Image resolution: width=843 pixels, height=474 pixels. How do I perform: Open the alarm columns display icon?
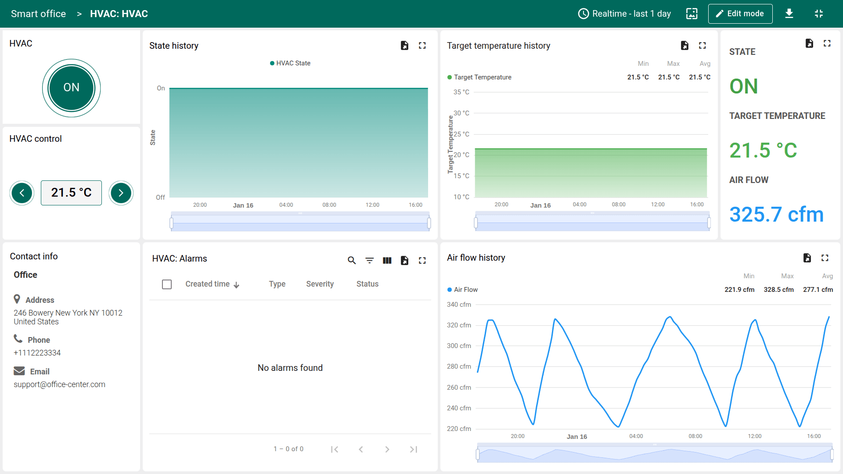tap(387, 261)
